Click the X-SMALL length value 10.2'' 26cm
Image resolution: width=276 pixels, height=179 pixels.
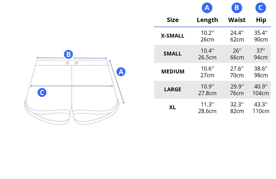pyautogui.click(x=207, y=36)
